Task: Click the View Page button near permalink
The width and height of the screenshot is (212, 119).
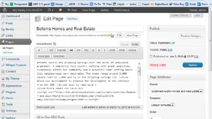Action: pyautogui.click(x=132, y=35)
